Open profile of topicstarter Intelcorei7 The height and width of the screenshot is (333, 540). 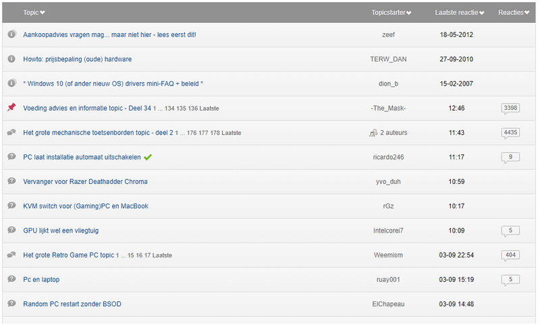click(388, 231)
